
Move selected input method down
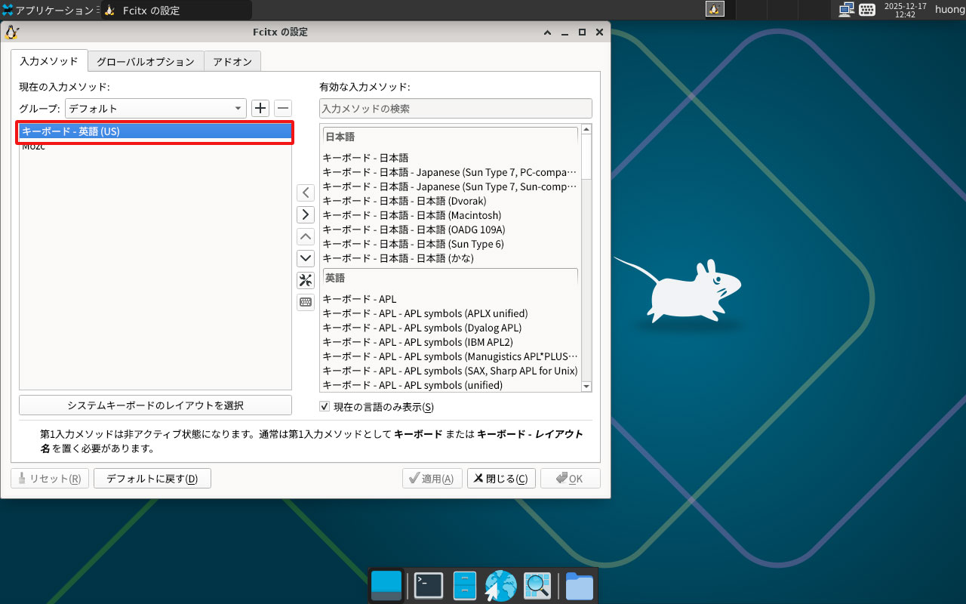pos(305,258)
